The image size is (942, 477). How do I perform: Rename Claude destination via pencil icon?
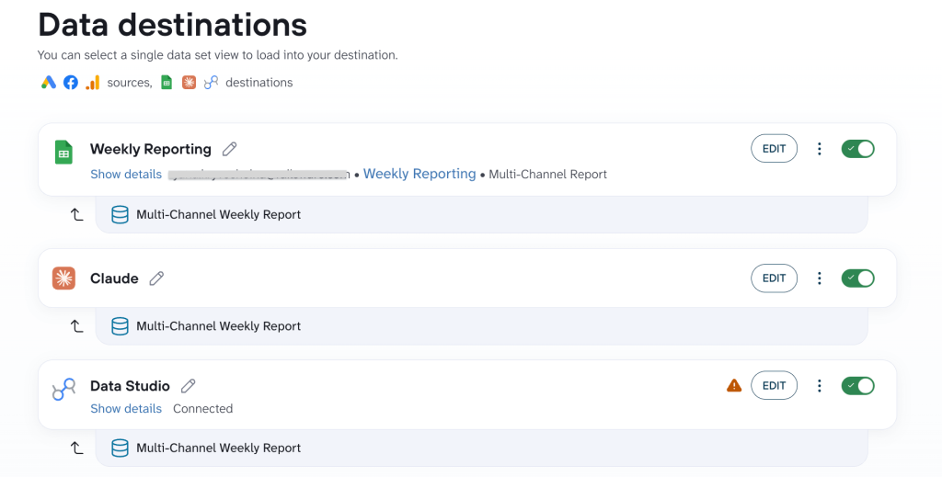[x=156, y=278]
